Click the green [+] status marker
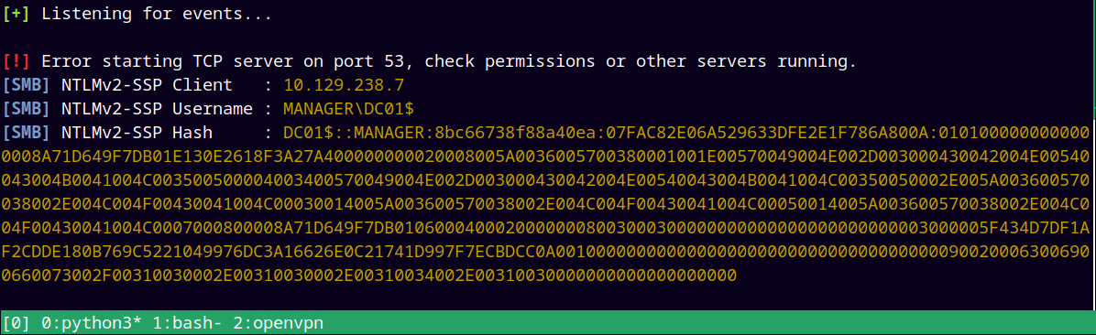 16,14
